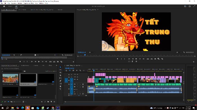Step forward one frame in Program monitor

click(140, 59)
